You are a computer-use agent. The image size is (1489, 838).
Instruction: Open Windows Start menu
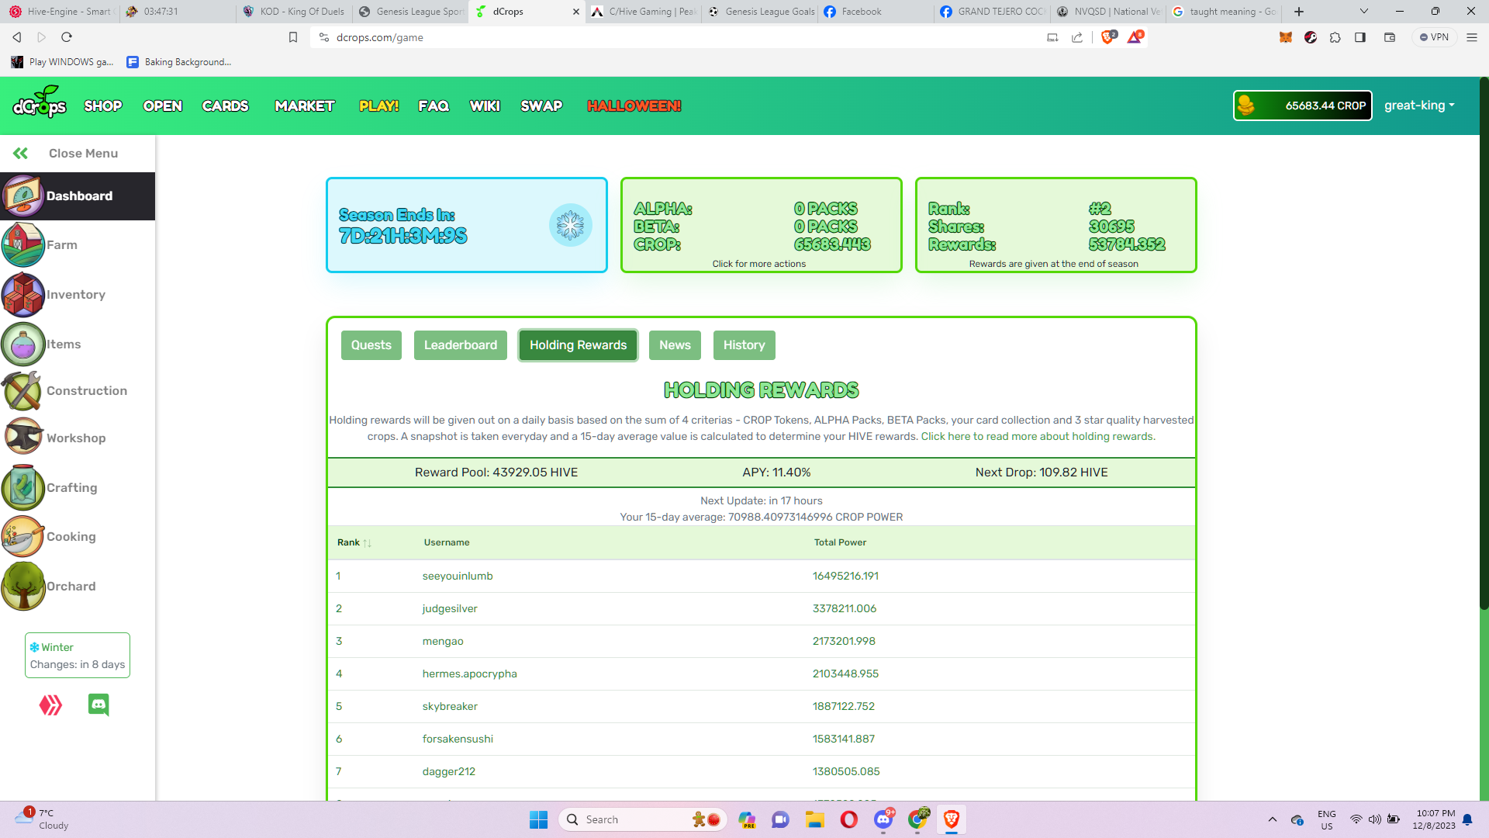tap(538, 819)
